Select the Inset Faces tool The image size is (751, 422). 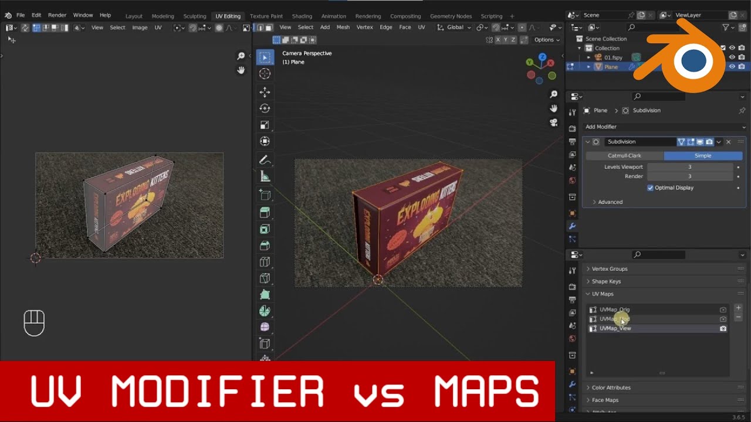[265, 229]
